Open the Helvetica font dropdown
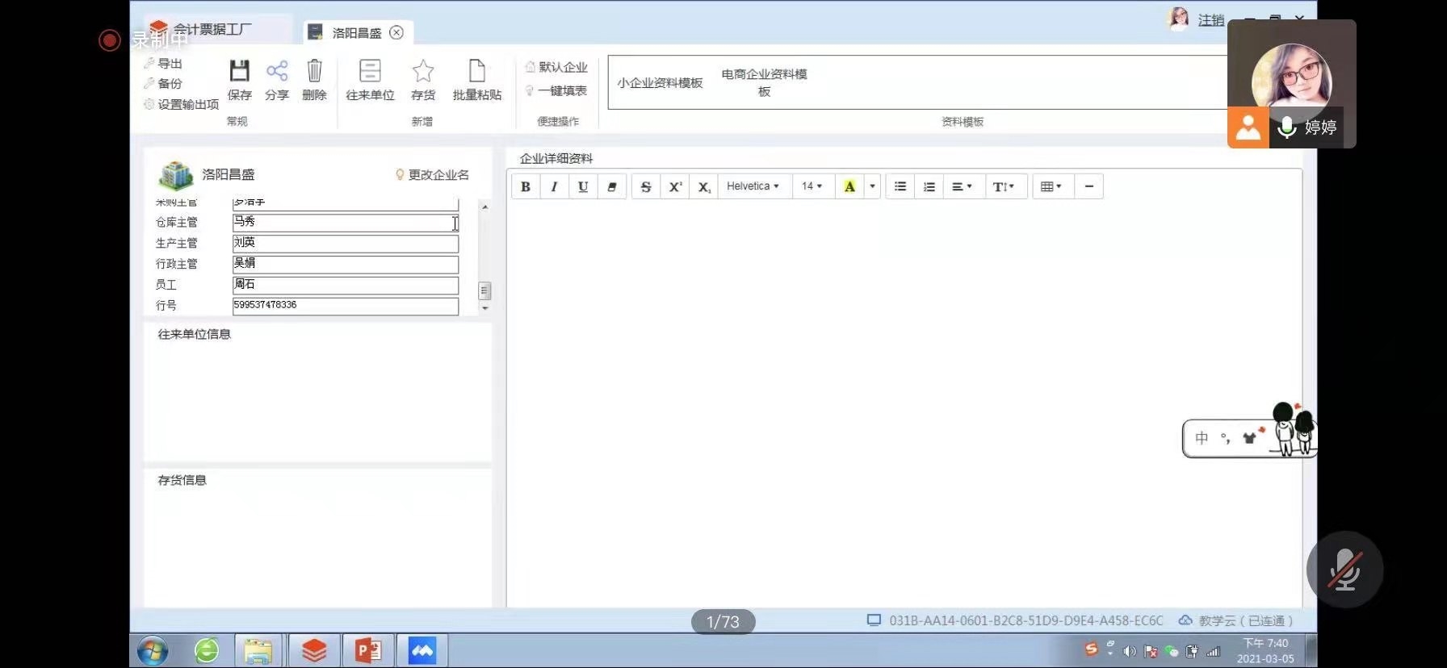Viewport: 1447px width, 668px height. click(x=753, y=186)
